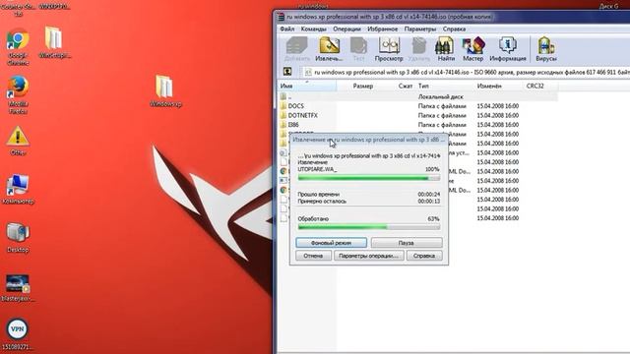Viewport: 630px width, 354px height.
Task: Click the Фоновый режим button
Action: [x=331, y=243]
